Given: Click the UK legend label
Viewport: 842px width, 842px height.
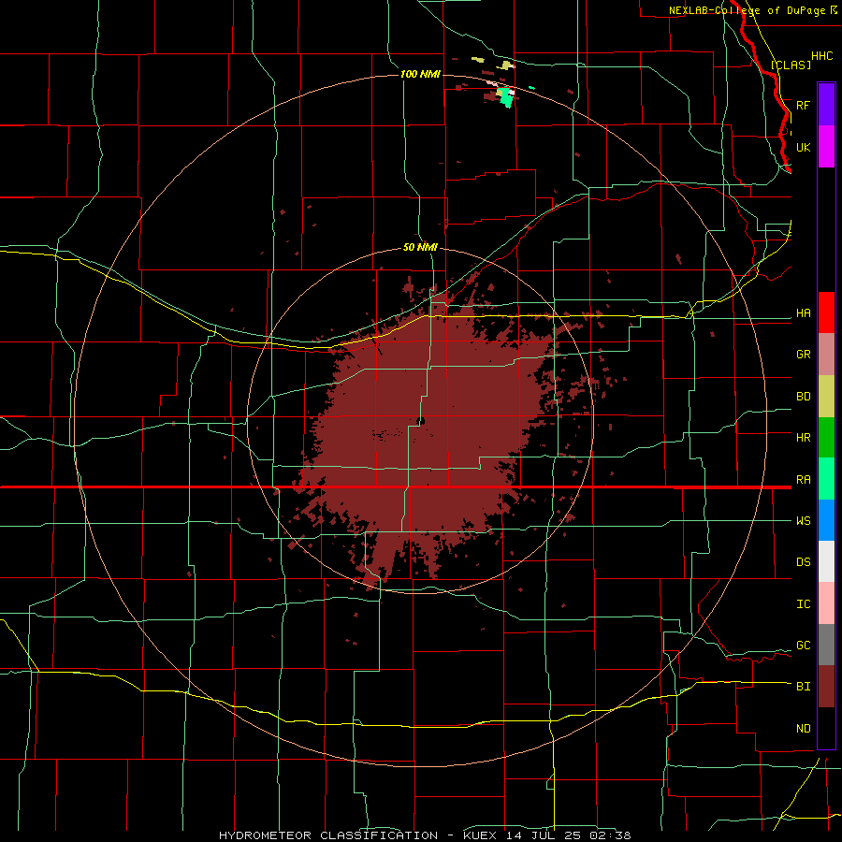Looking at the screenshot, I should (803, 147).
